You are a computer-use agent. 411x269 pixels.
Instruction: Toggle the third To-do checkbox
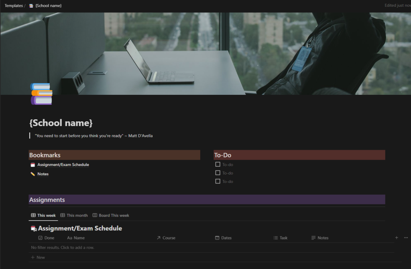pyautogui.click(x=218, y=181)
